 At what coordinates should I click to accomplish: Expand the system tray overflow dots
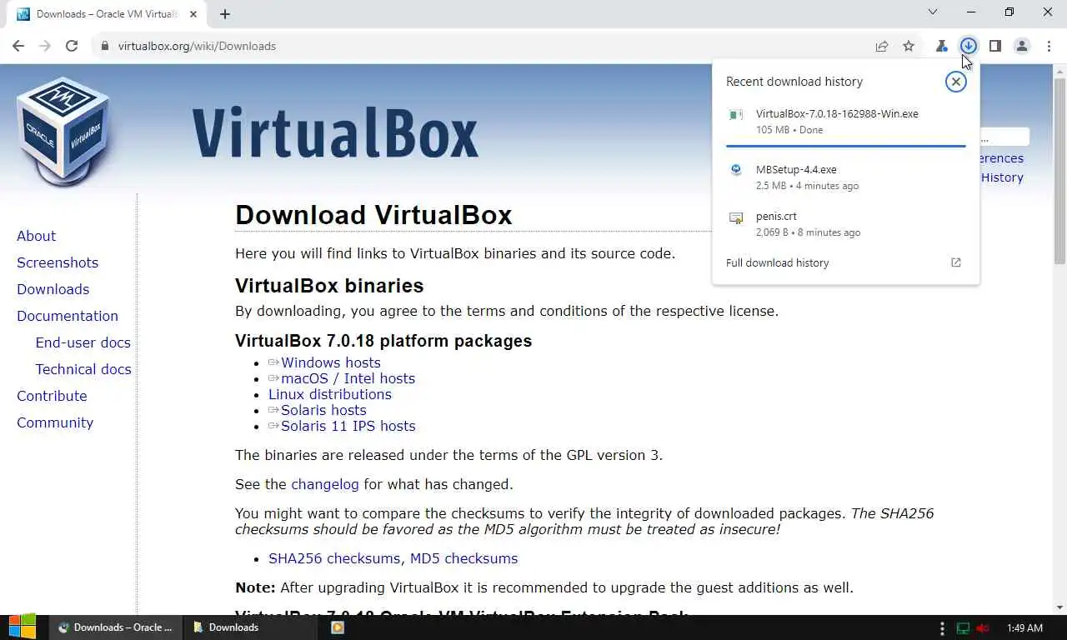click(x=943, y=628)
